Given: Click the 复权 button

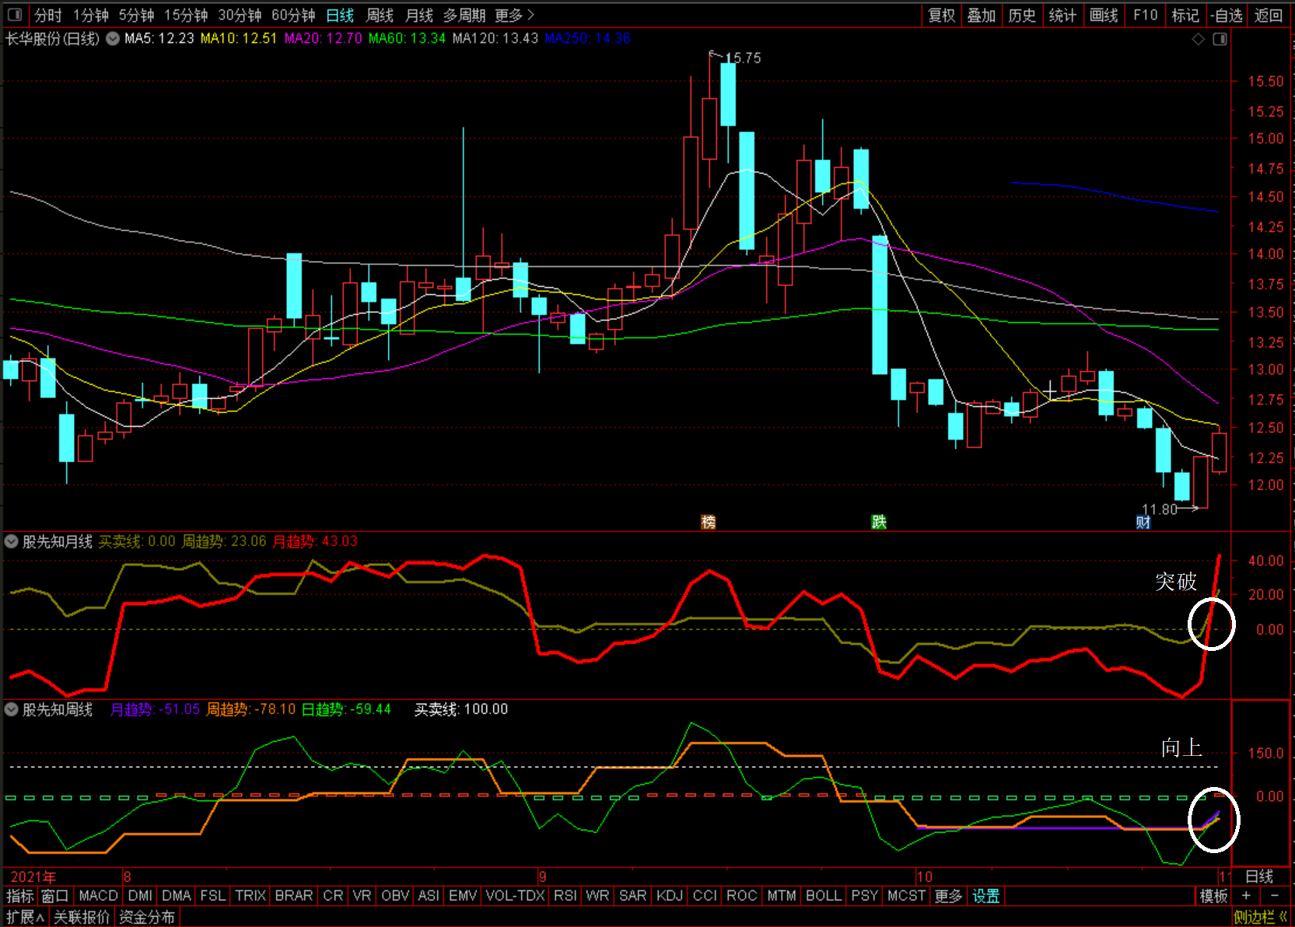Looking at the screenshot, I should click(942, 16).
